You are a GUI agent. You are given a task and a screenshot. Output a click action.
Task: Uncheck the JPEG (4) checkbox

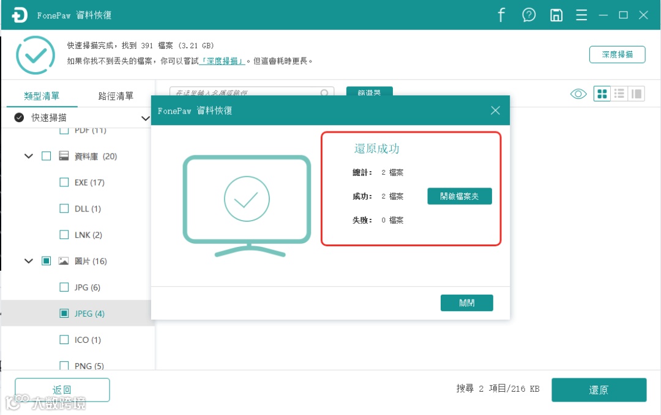click(64, 313)
